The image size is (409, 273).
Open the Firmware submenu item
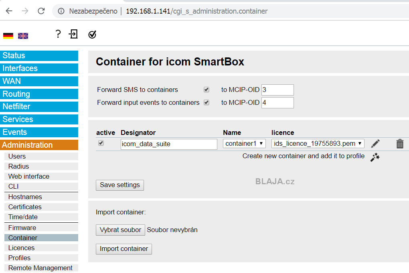coord(41,228)
